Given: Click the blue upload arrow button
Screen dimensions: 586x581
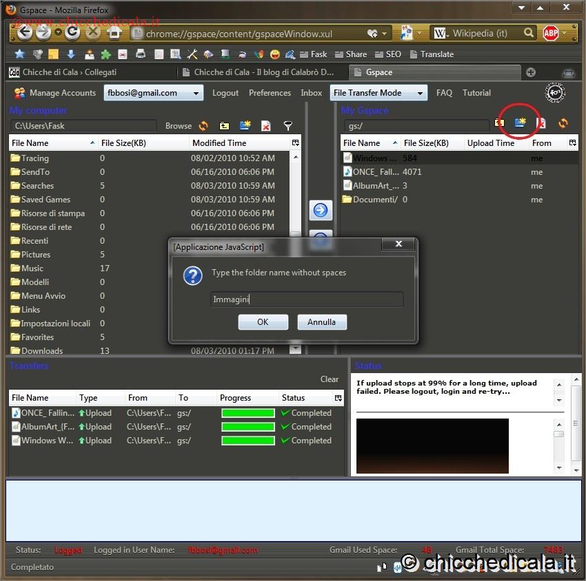Looking at the screenshot, I should [x=321, y=211].
